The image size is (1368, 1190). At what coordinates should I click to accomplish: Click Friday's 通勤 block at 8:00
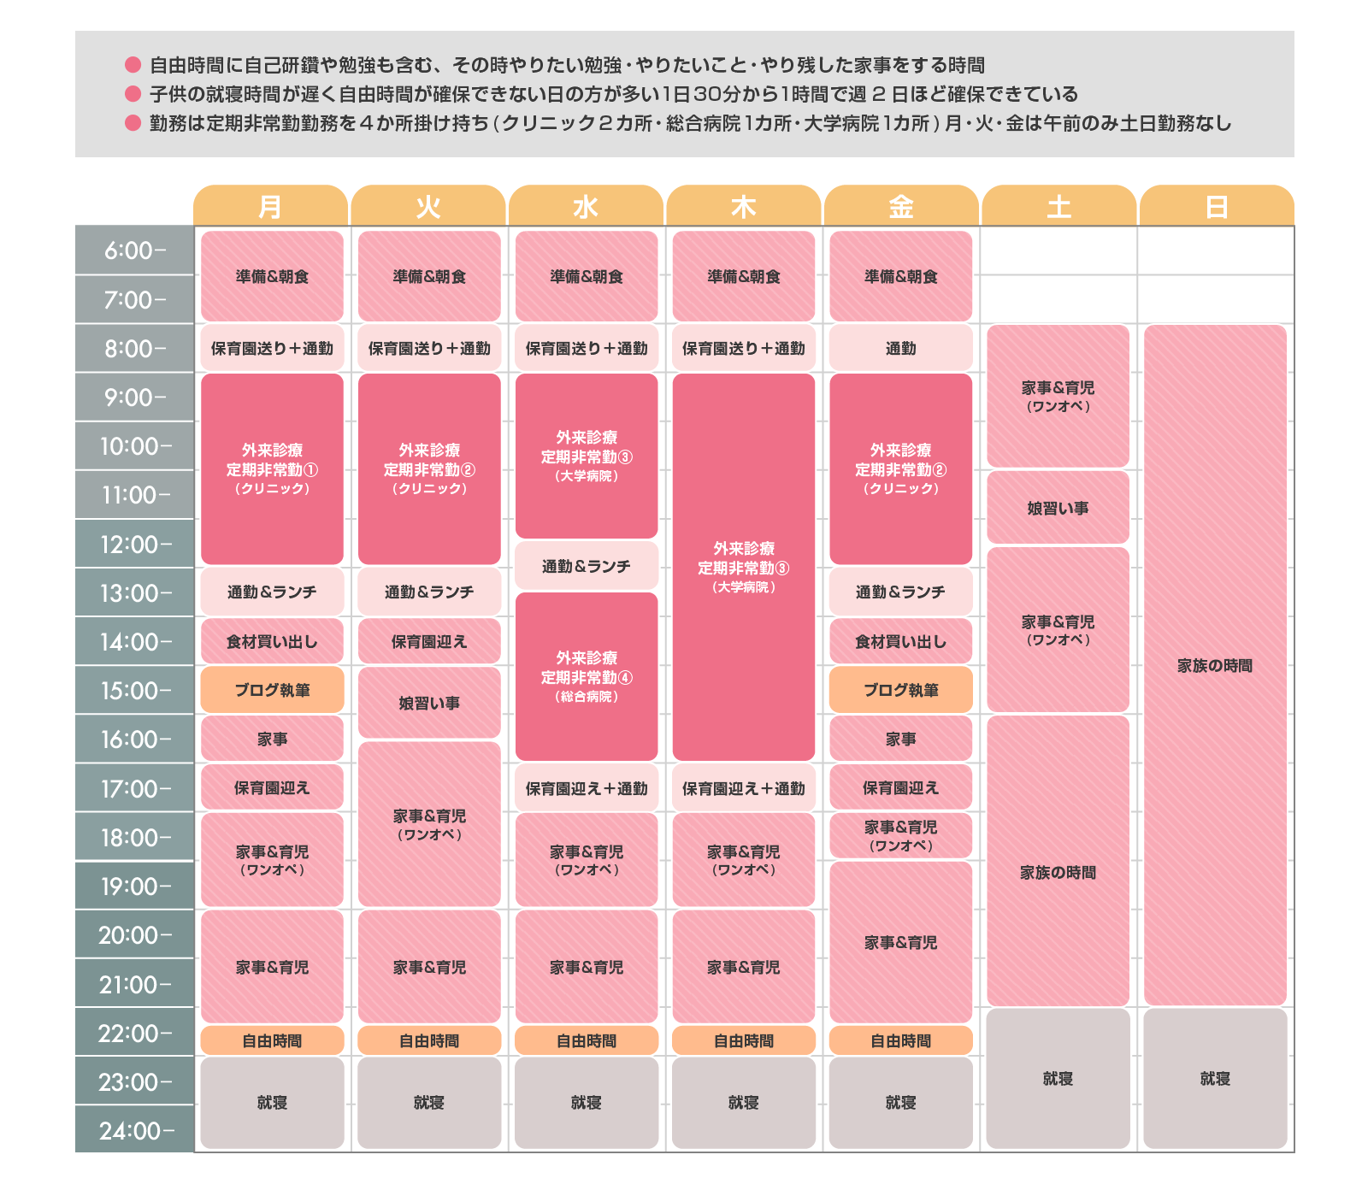tap(901, 348)
